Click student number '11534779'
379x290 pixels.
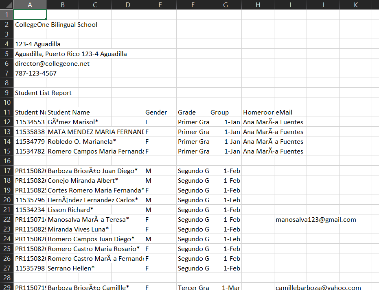point(30,141)
